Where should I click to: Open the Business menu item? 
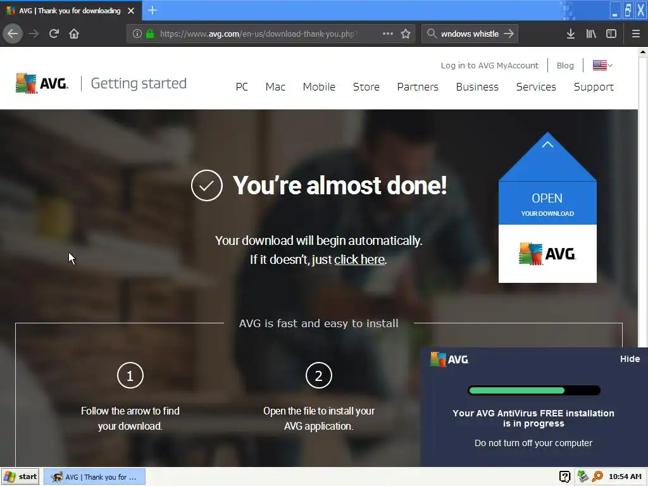(477, 87)
